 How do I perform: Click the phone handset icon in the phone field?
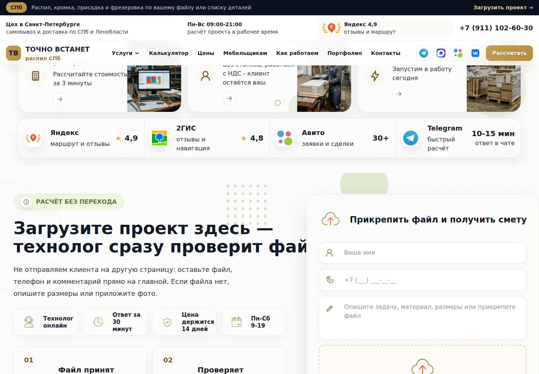(x=330, y=280)
